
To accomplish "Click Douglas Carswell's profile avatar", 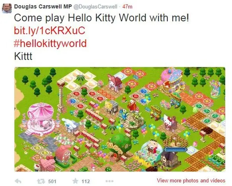I will pos(7,9).
